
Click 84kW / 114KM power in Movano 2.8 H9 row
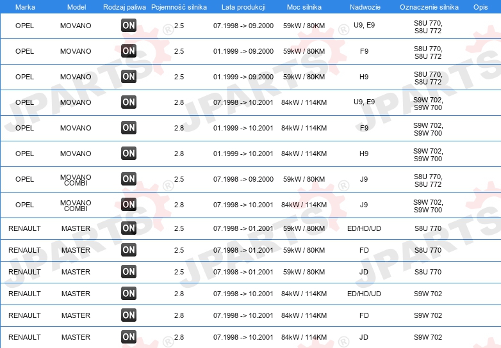[x=304, y=154]
